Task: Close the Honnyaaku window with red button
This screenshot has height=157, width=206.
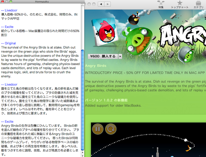Action: 2,2
